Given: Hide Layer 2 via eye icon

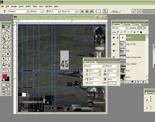Looking at the screenshot, I should (114, 38).
